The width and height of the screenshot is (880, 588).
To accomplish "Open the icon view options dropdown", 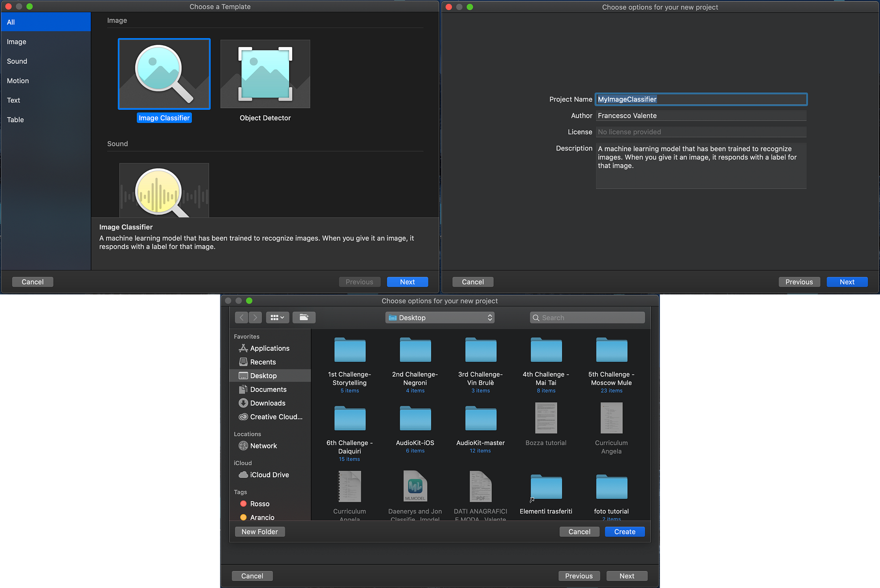I will (277, 317).
